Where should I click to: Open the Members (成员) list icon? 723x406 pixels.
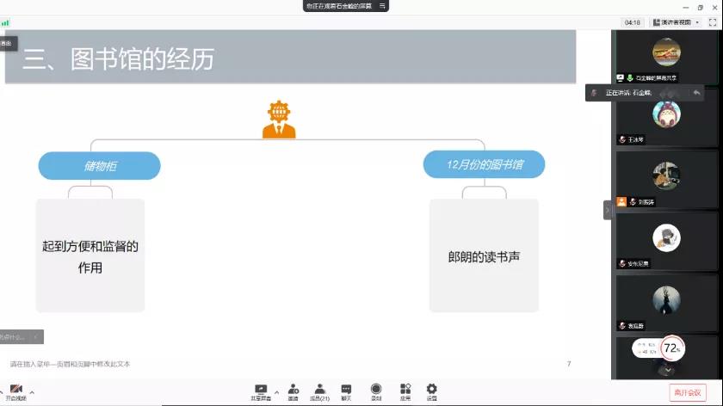[x=319, y=391]
